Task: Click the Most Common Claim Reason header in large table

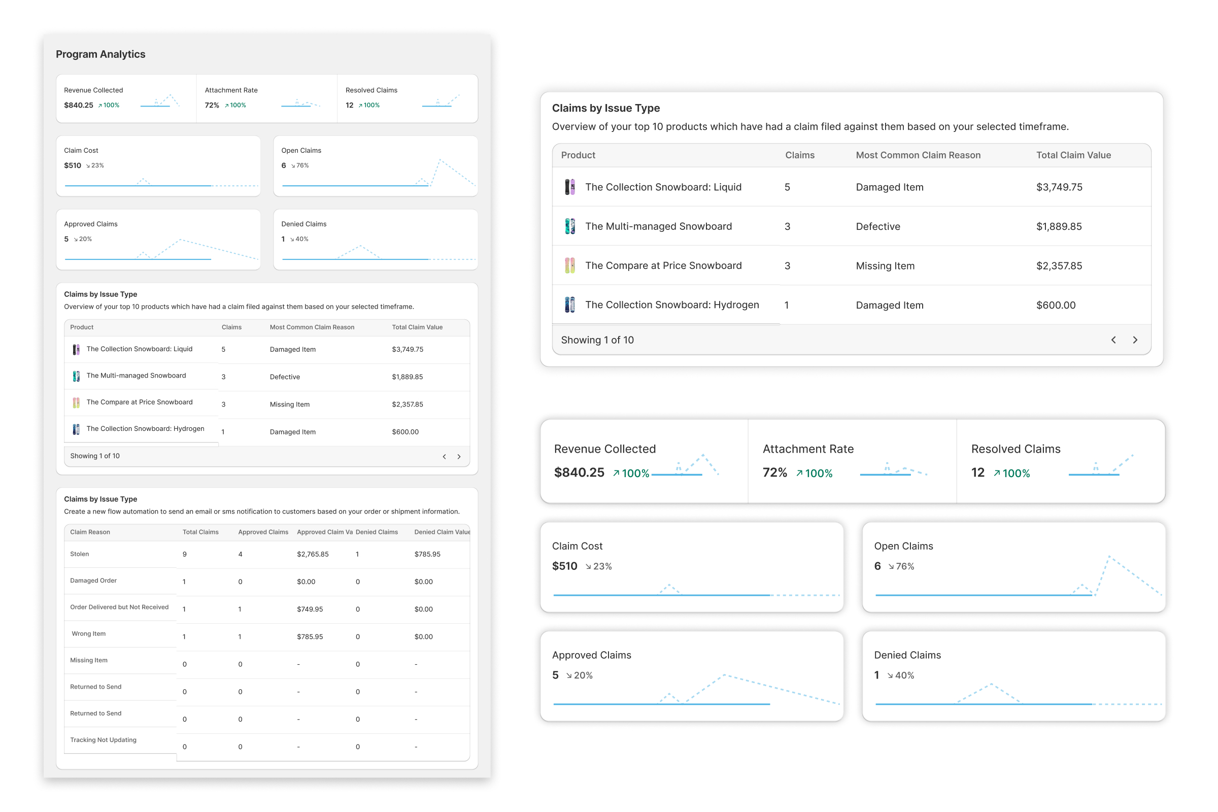Action: (918, 155)
